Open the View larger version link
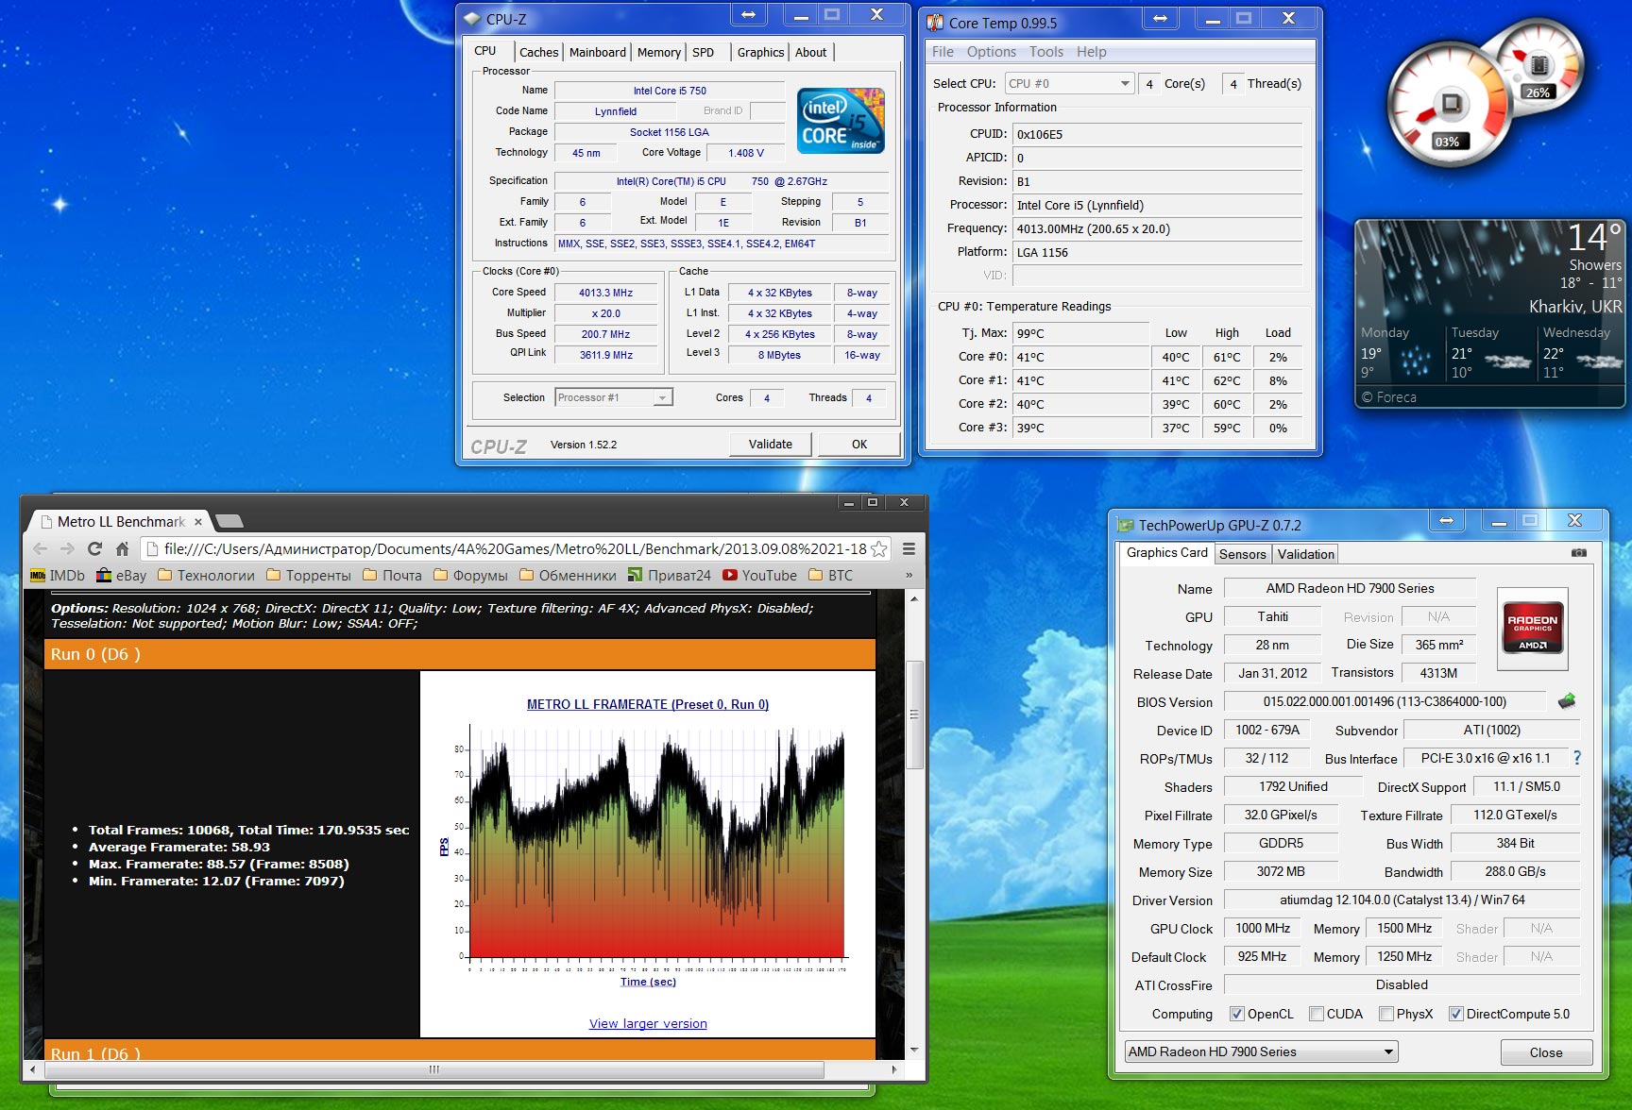 [648, 1023]
